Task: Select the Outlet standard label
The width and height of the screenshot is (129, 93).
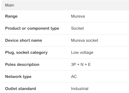Action: click(20, 89)
